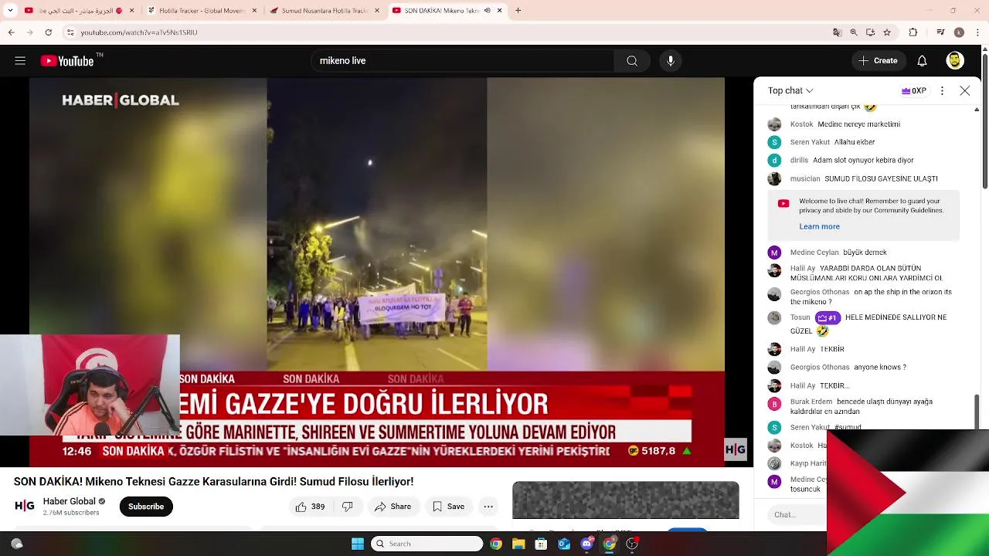Click the blurred thumbnail card below the player
This screenshot has height=556, width=989.
626,500
